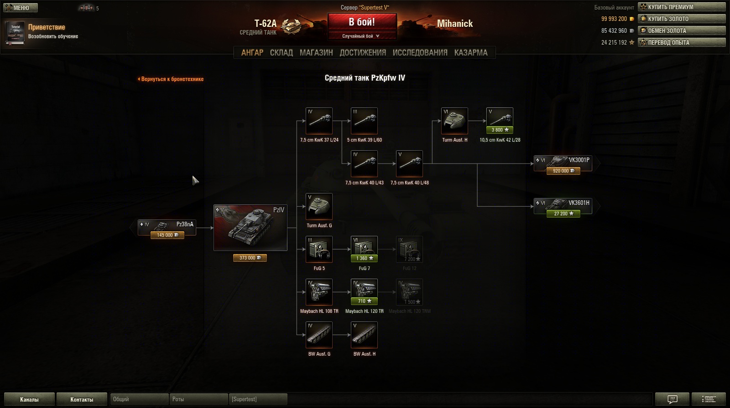730x408 pixels.
Task: Open the Меню dropdown button
Action: tap(21, 8)
